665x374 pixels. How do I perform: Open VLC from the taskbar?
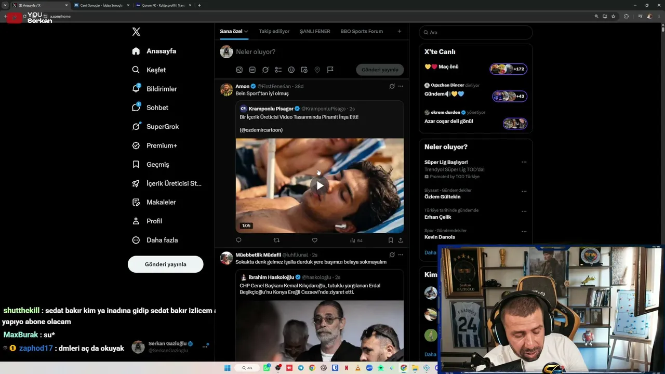click(358, 368)
